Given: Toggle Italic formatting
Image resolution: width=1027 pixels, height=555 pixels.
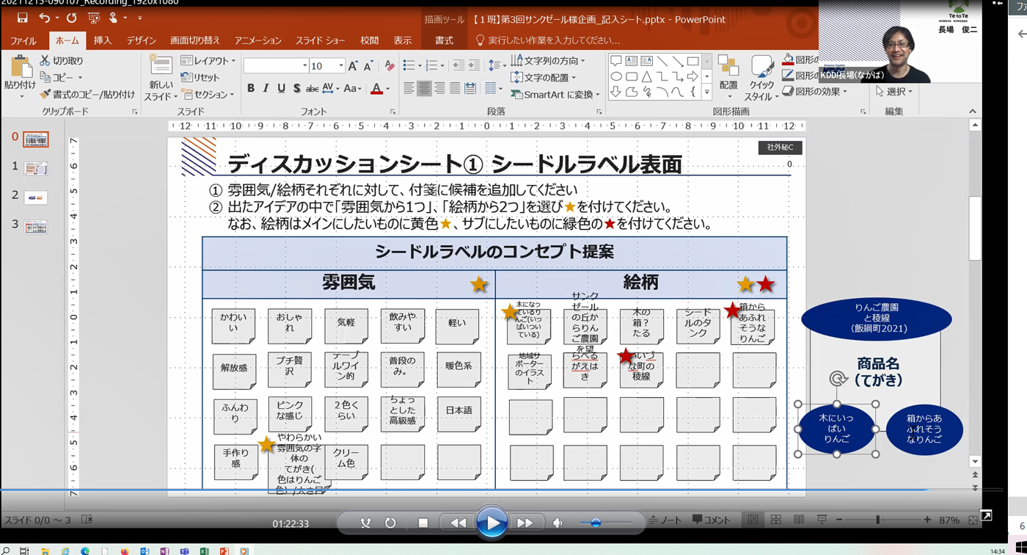Looking at the screenshot, I should (266, 89).
